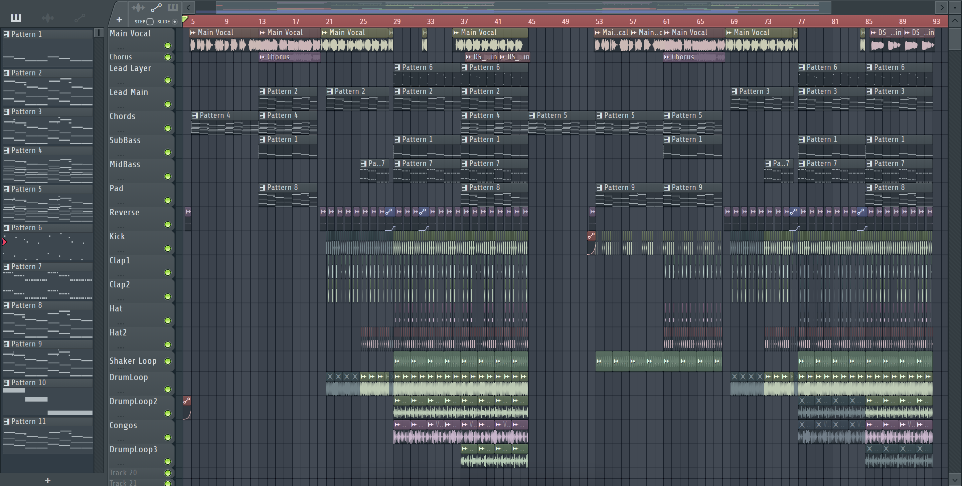Viewport: 962px width, 486px height.
Task: Mute the Main Vocal track
Action: click(168, 45)
